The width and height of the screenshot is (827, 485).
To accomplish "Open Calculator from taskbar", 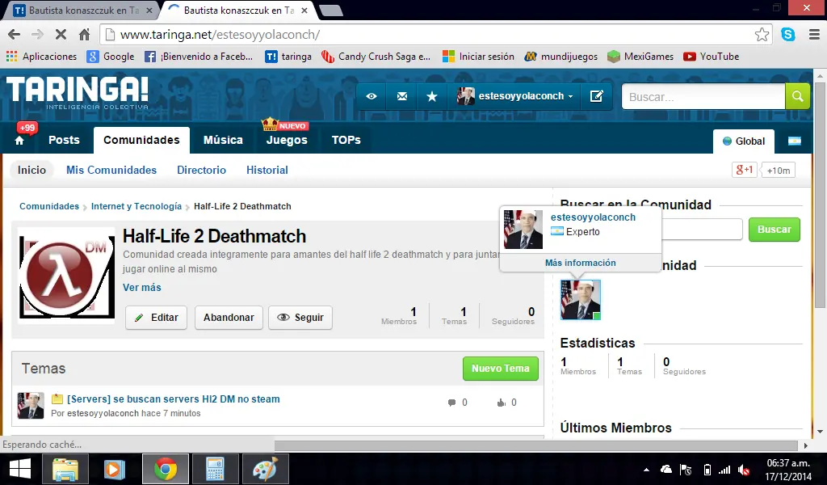I will click(x=215, y=469).
